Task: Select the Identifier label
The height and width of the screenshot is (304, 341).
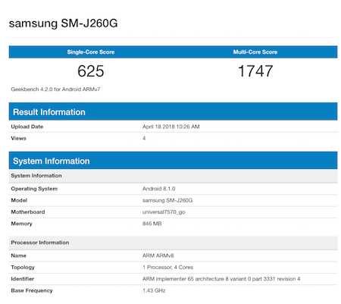Action: 23,279
